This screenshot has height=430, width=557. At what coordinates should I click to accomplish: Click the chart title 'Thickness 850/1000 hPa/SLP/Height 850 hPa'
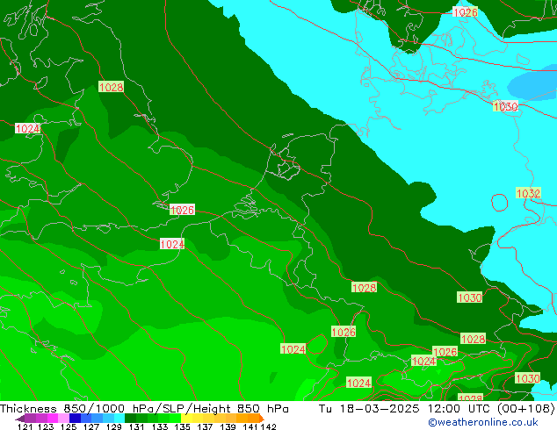tap(144, 408)
